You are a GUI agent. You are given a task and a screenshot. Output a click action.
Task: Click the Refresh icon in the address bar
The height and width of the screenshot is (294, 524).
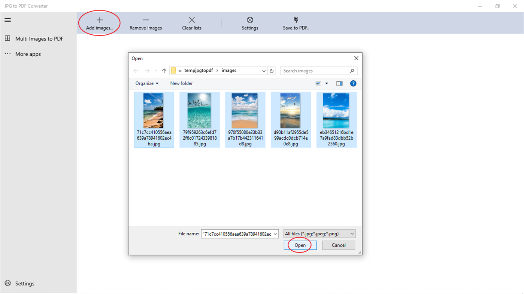pyautogui.click(x=272, y=71)
